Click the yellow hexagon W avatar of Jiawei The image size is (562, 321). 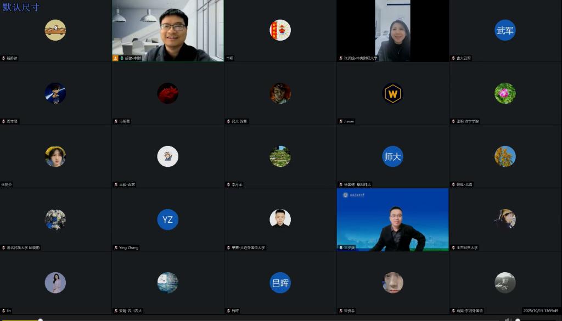pyautogui.click(x=392, y=93)
